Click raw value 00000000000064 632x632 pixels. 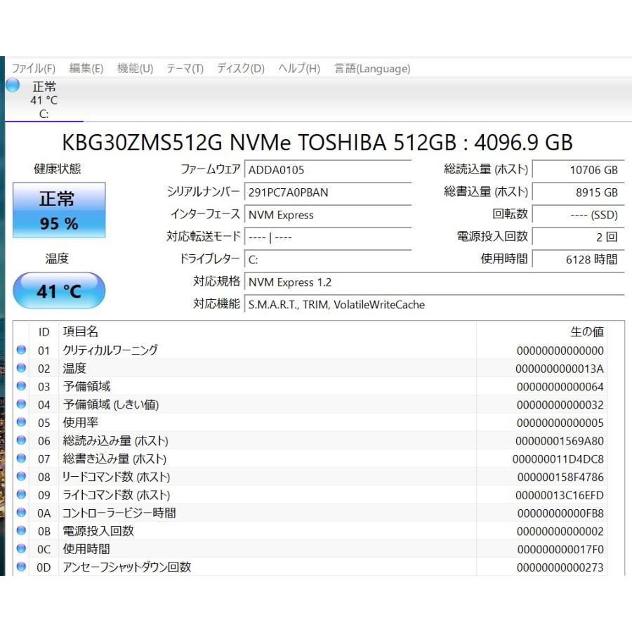point(560,387)
